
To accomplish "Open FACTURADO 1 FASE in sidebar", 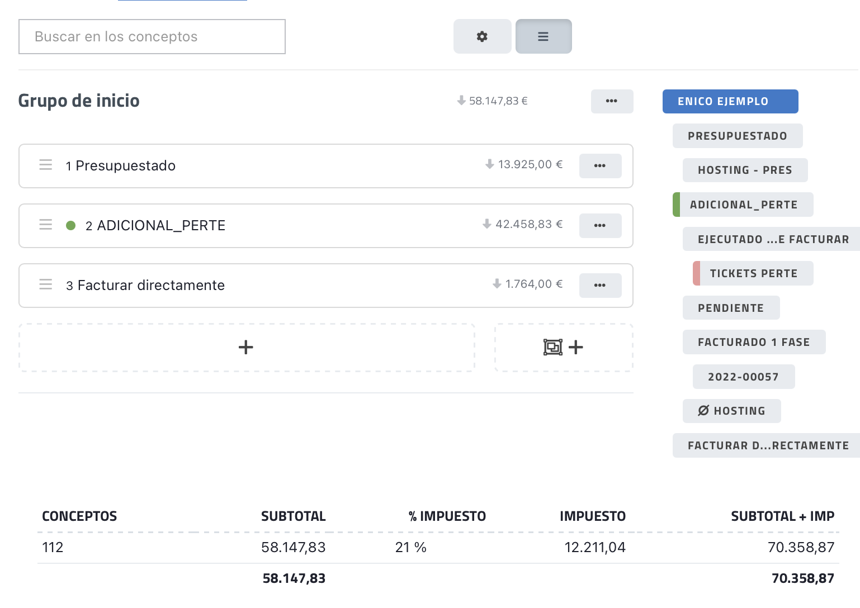I will tap(753, 343).
